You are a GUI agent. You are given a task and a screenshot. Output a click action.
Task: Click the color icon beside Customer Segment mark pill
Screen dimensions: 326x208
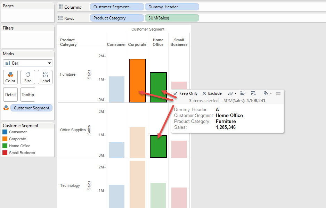[6, 108]
